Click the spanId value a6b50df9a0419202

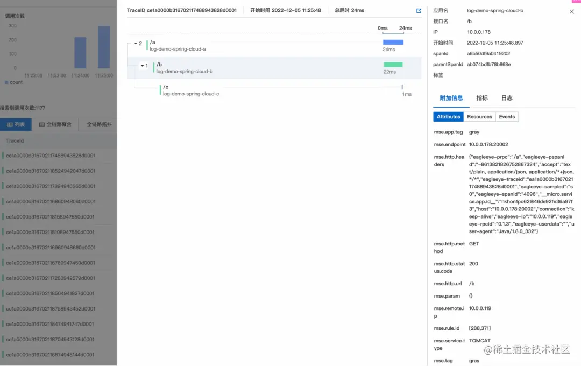pos(488,54)
